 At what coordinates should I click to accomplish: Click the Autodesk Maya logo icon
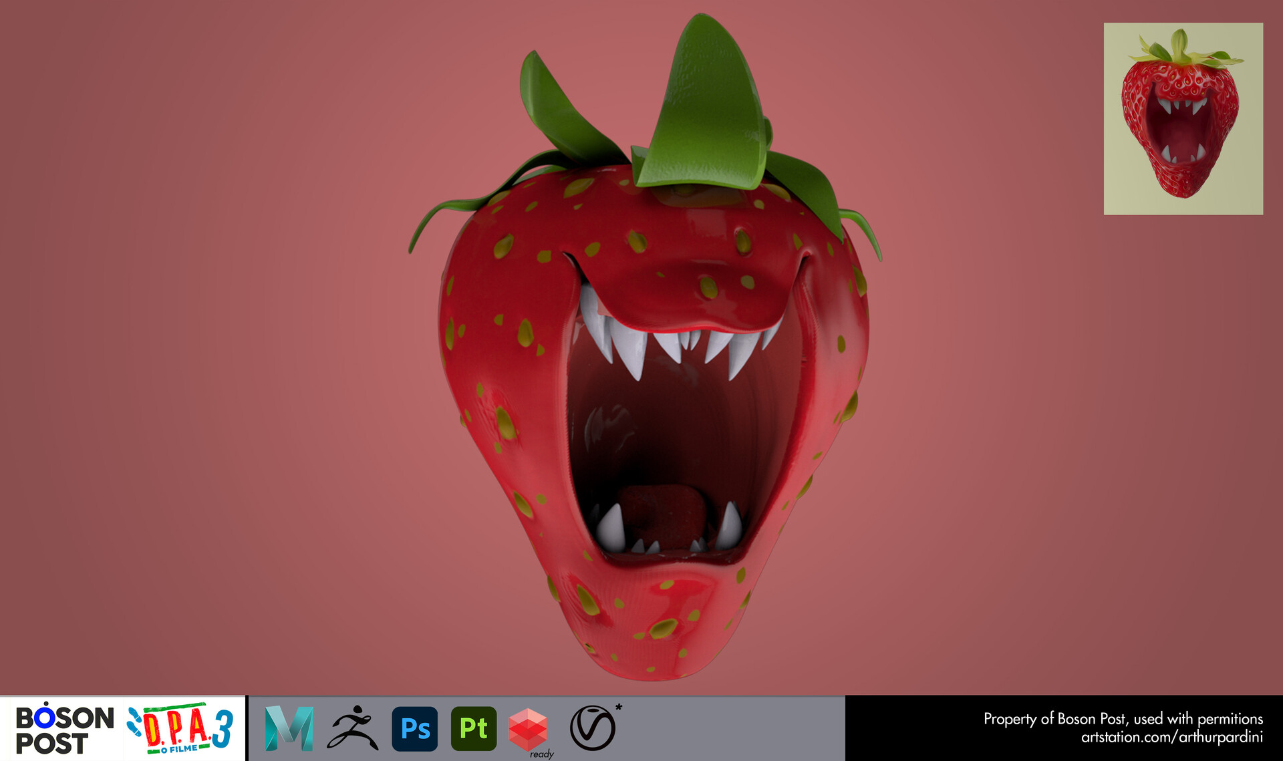[289, 728]
